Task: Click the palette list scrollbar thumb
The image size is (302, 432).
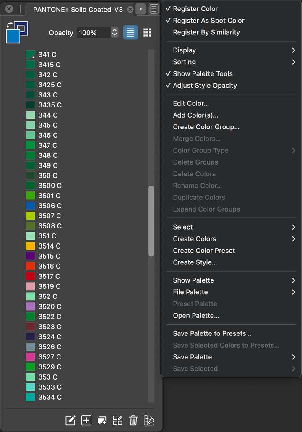Action: pos(151,221)
